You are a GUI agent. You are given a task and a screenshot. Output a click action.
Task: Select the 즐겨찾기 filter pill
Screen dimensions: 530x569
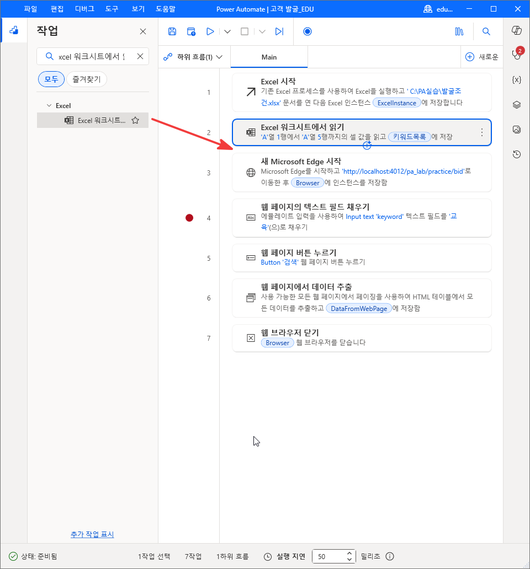tap(87, 79)
